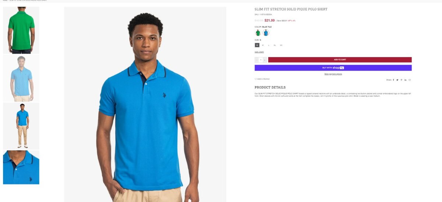Click the Add to Wishlist heart icon

pyautogui.click(x=256, y=79)
